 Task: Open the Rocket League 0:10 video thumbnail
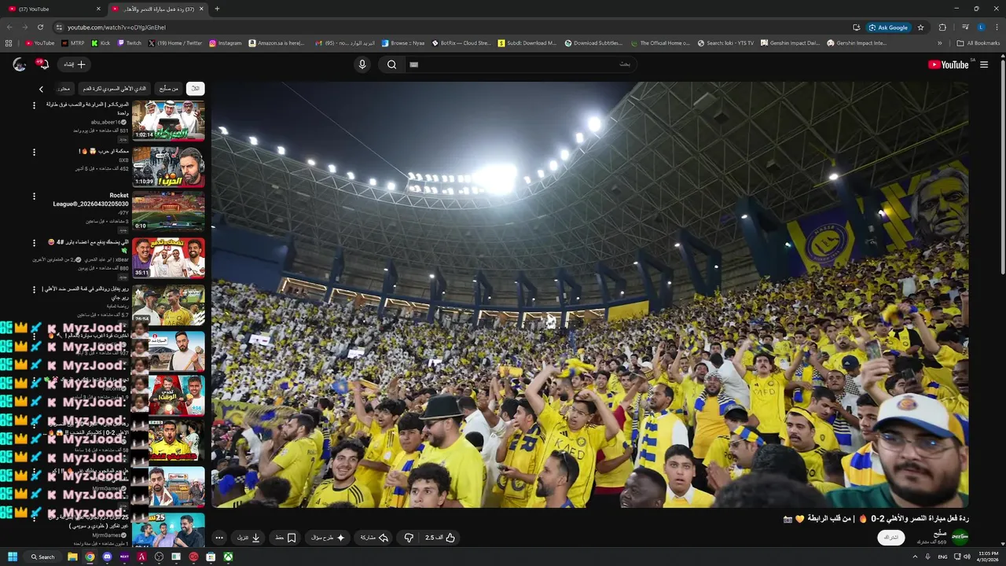click(x=168, y=211)
